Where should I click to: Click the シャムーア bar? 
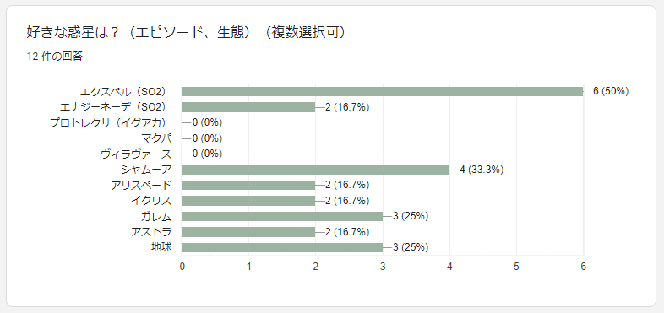(316, 170)
